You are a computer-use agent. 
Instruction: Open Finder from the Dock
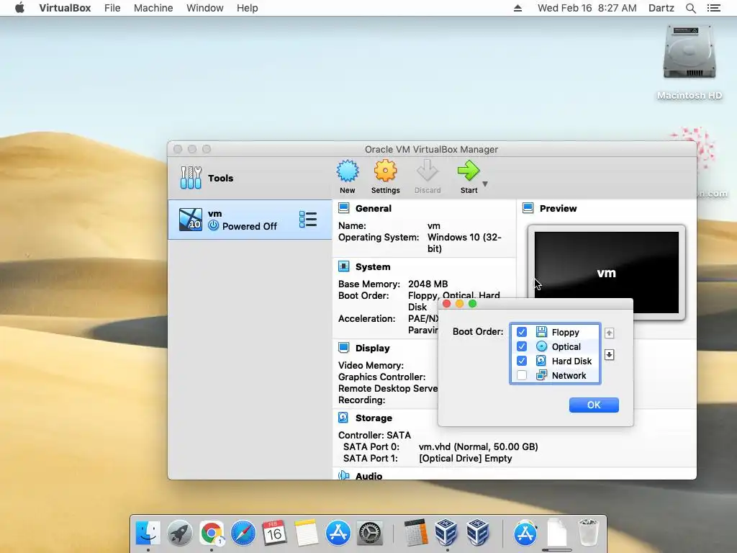click(148, 534)
